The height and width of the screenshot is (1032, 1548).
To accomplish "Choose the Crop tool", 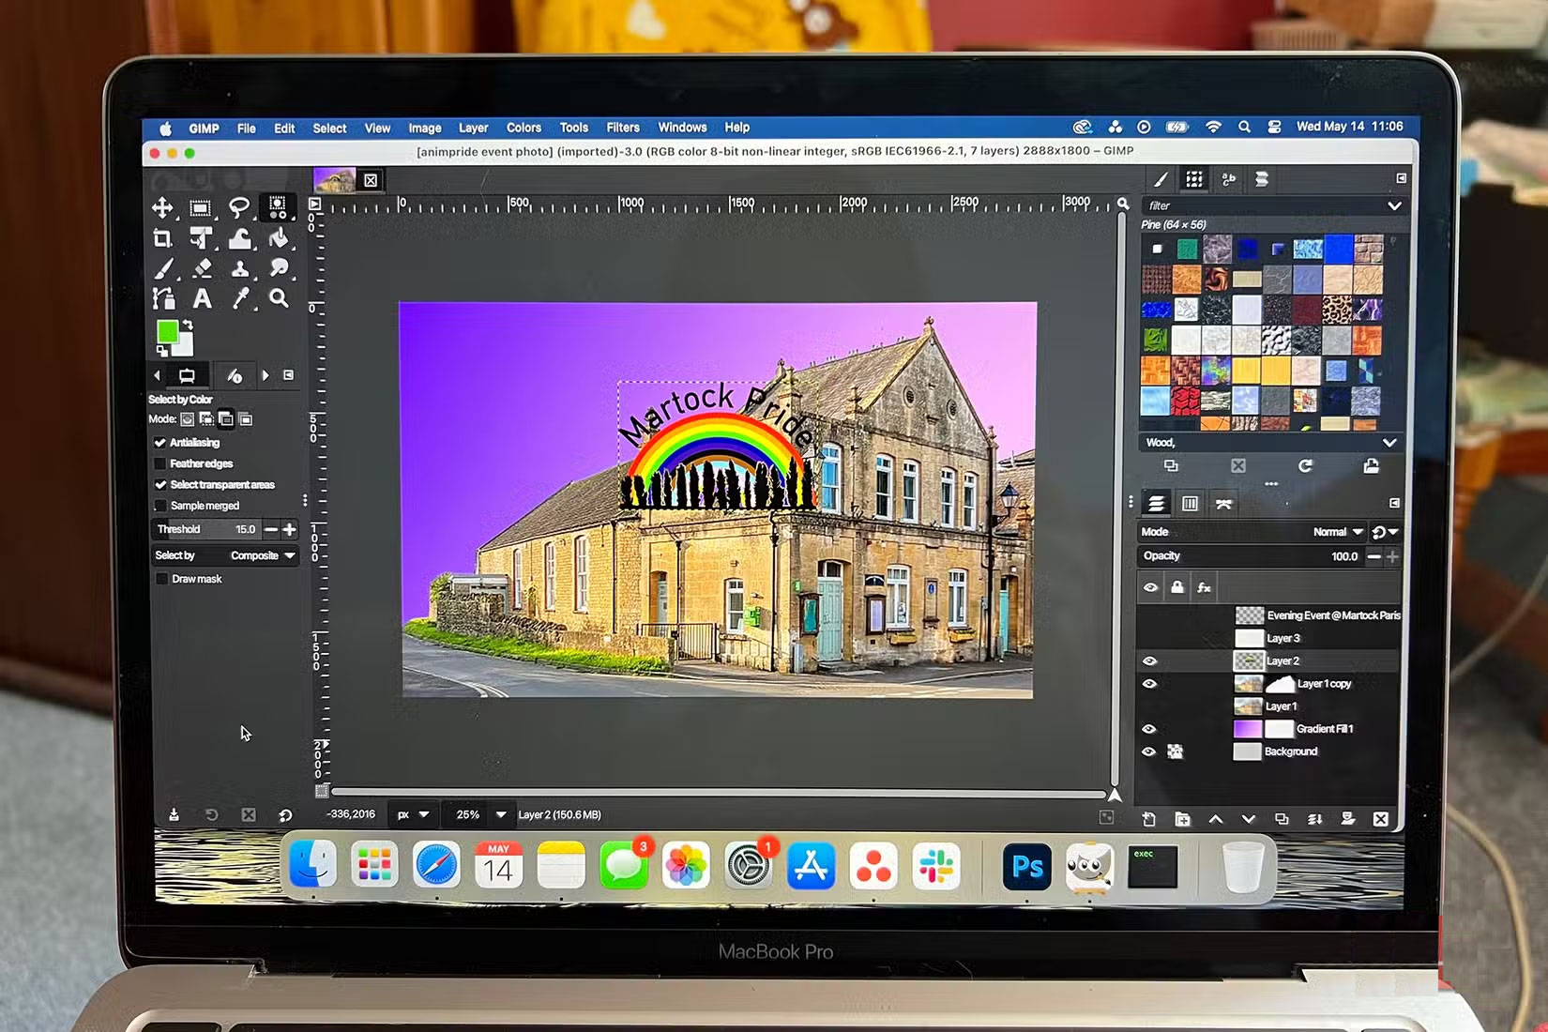I will tap(162, 238).
